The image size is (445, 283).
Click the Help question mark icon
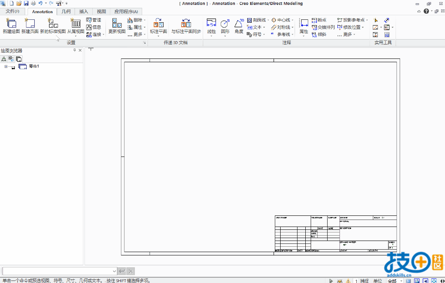[x=426, y=11]
